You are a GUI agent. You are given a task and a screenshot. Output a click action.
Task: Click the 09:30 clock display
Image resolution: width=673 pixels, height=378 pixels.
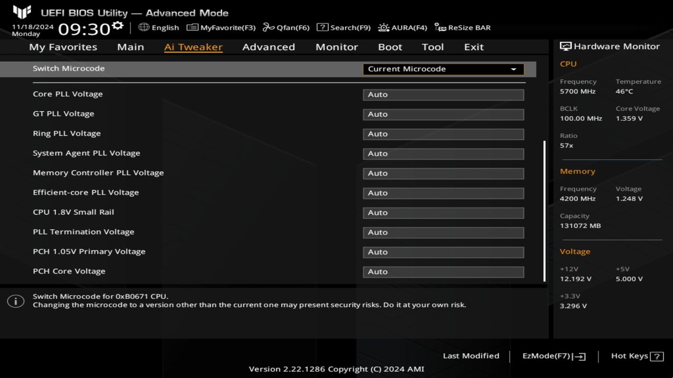[x=84, y=29]
